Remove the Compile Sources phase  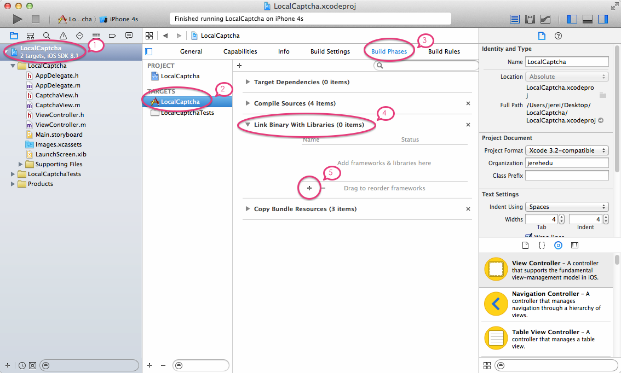click(x=468, y=103)
